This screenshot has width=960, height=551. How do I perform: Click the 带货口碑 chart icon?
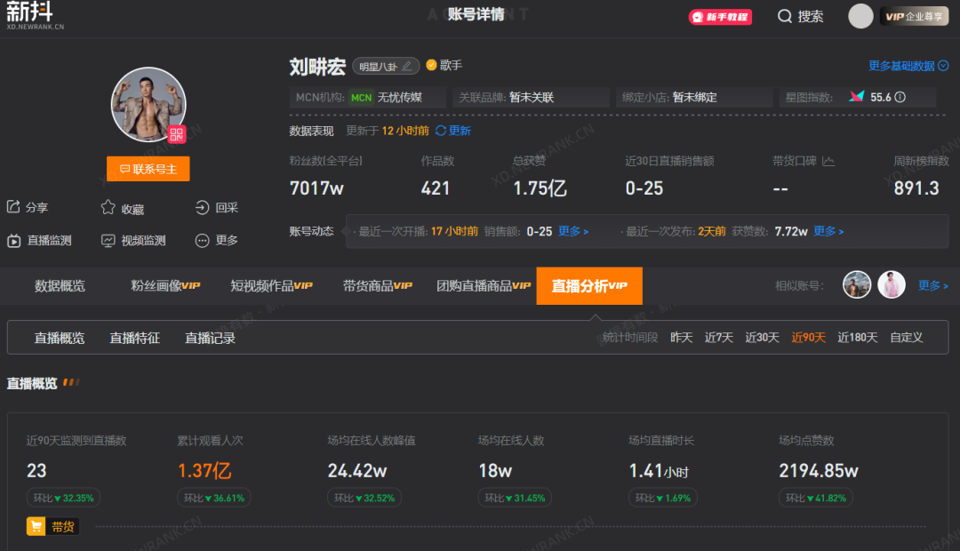pyautogui.click(x=828, y=161)
